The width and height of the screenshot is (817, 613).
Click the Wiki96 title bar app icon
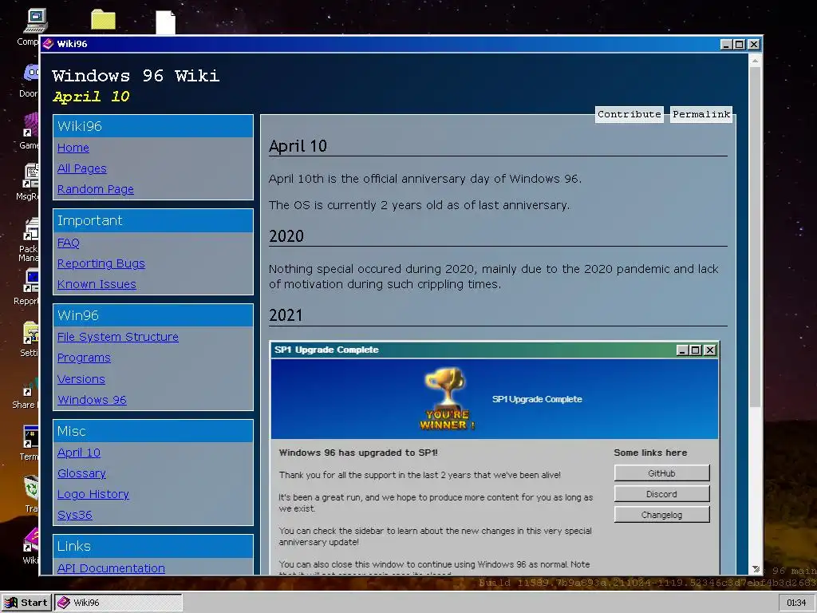49,44
